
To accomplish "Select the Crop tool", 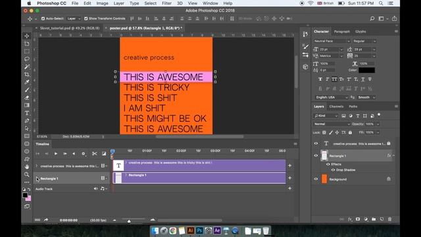I will click(x=27, y=74).
